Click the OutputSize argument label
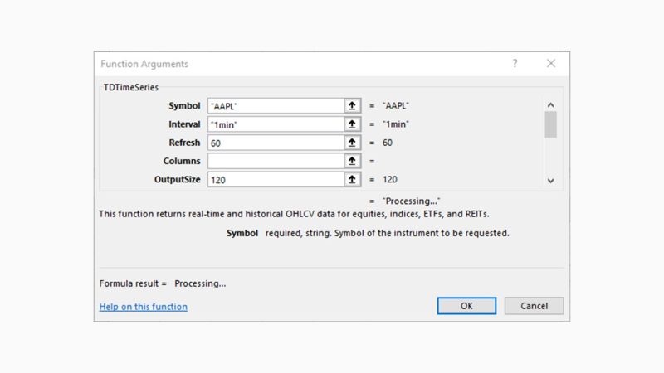 coord(177,179)
